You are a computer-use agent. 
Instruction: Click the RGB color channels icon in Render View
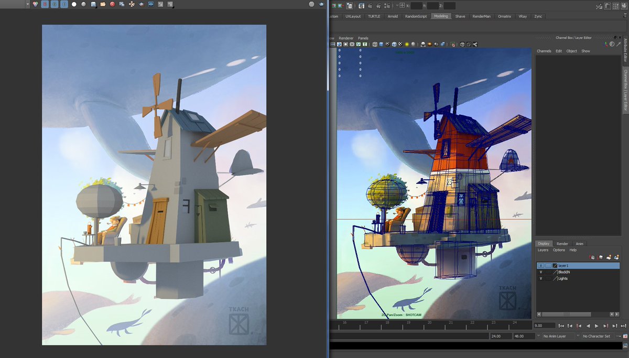click(x=36, y=4)
